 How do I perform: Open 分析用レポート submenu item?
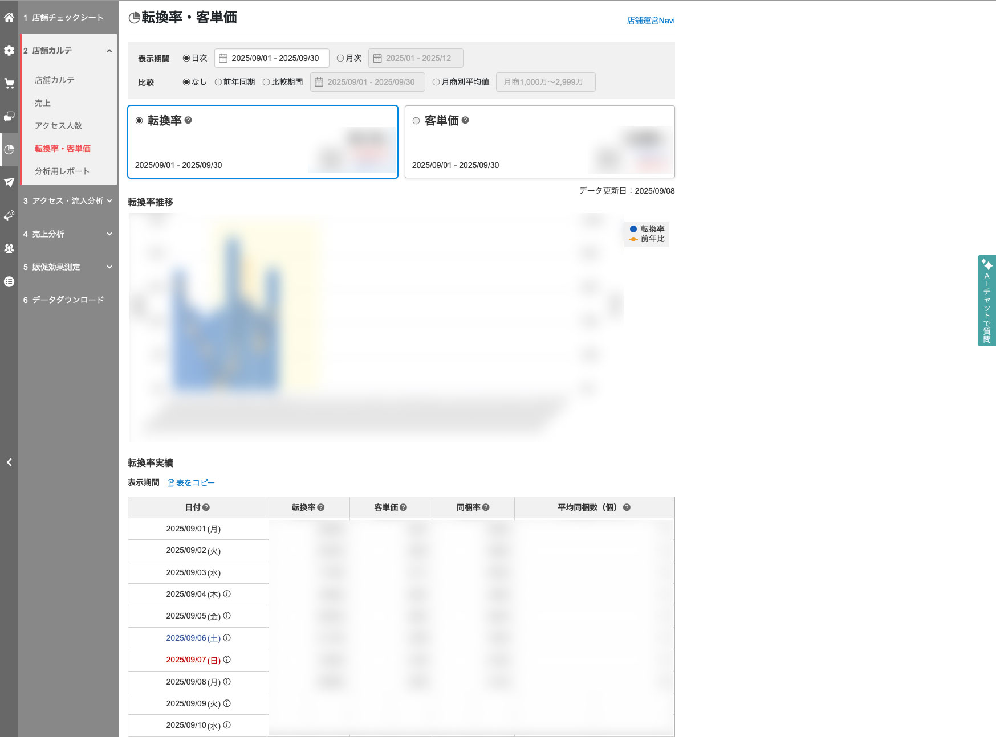point(62,171)
